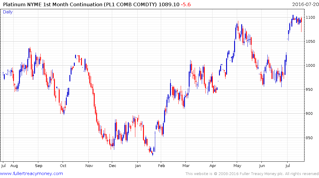This screenshot has width=319, height=178.
Task: Select the 1000 price axis label
Action: pyautogui.click(x=310, y=66)
